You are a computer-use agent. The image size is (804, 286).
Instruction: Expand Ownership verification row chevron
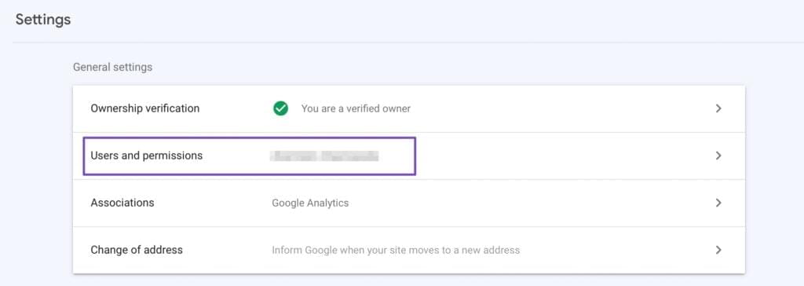[x=718, y=108]
